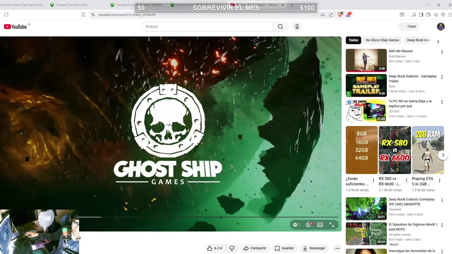Click the browser address bar URL
This screenshot has width=452, height=254.
(x=126, y=14)
